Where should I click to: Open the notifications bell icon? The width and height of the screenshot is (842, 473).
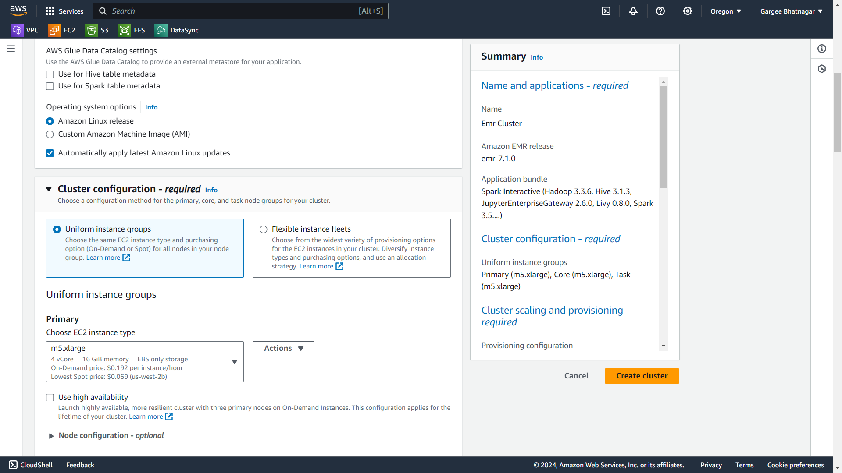click(633, 11)
